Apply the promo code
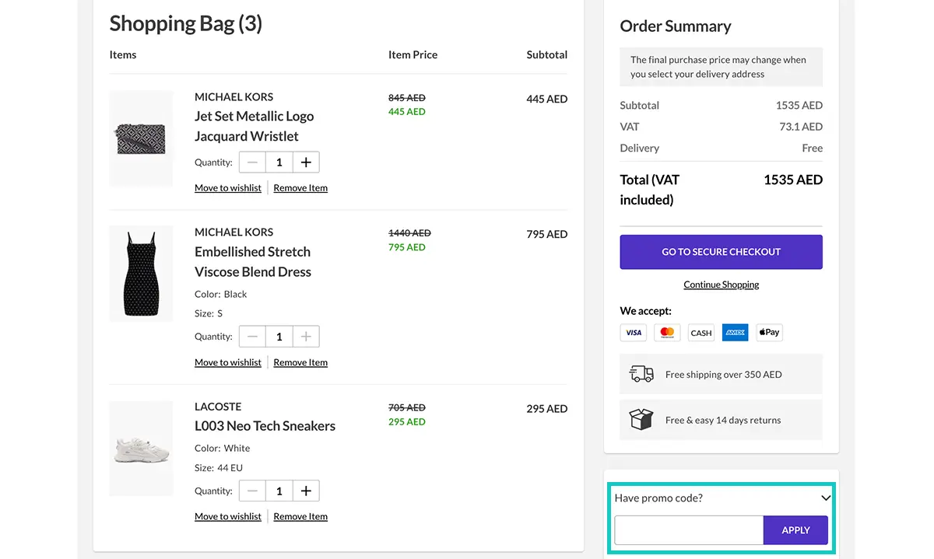 (795, 530)
